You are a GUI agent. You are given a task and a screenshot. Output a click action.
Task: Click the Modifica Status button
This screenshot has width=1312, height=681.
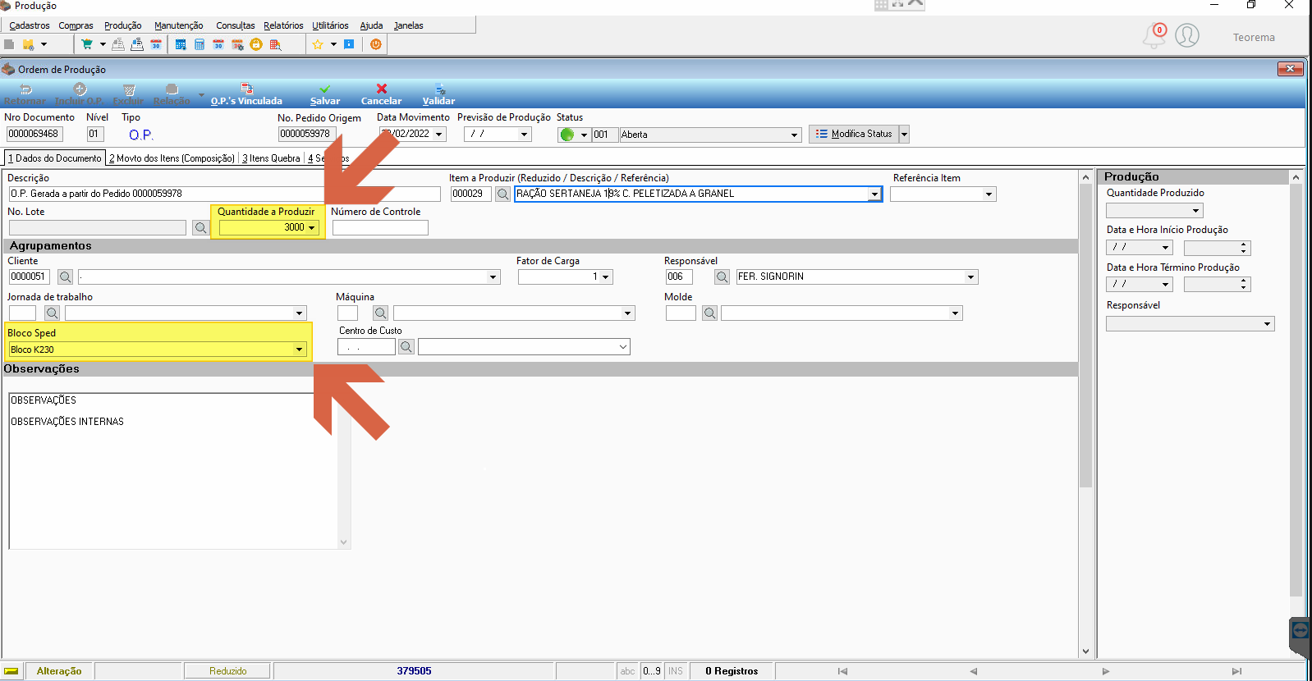point(854,134)
